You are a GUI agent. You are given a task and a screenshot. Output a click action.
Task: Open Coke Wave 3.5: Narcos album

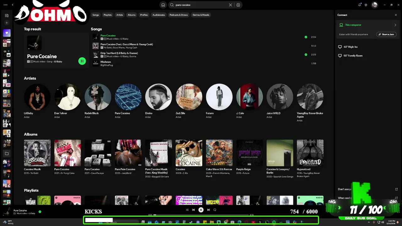[219, 159]
